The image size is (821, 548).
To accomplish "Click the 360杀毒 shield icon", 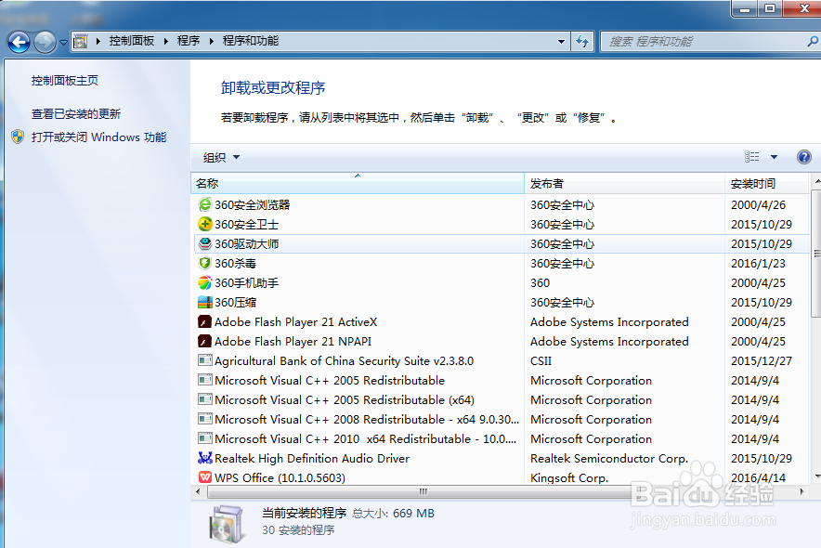I will click(204, 263).
